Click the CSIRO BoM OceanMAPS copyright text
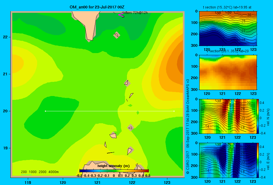This screenshot has width=273, height=185. click(x=188, y=126)
